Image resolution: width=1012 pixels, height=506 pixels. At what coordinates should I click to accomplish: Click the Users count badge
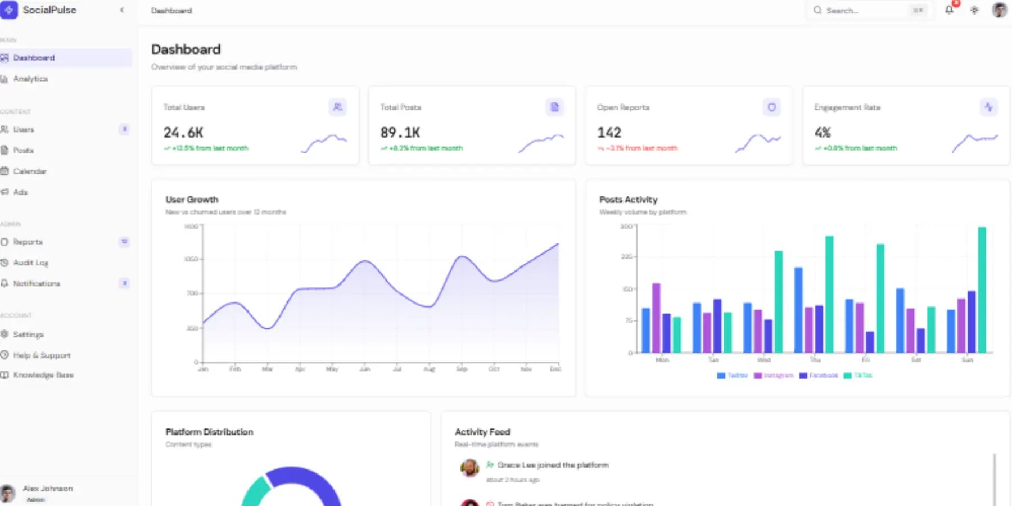[124, 129]
